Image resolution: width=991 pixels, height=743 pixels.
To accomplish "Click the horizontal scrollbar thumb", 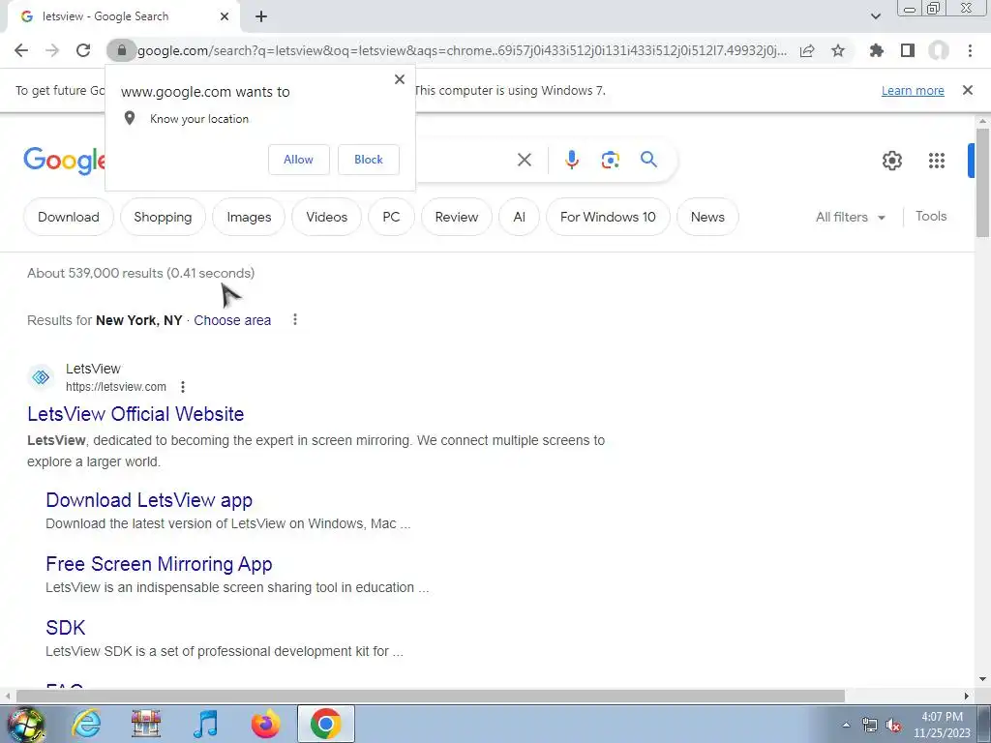I will click(430, 696).
